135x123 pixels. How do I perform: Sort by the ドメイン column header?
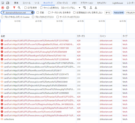[110, 36]
